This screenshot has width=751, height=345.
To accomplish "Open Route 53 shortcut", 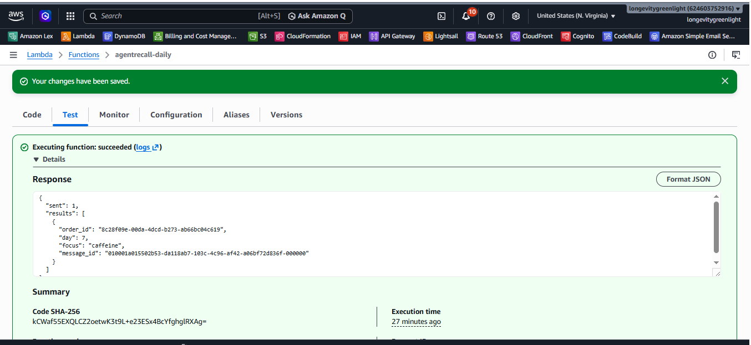I will point(484,36).
